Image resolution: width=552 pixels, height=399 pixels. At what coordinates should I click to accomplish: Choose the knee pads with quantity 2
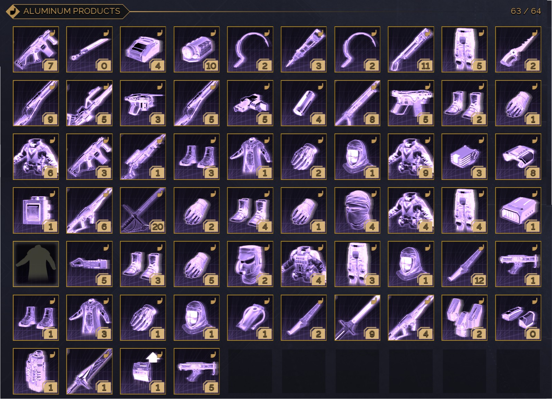(x=464, y=318)
